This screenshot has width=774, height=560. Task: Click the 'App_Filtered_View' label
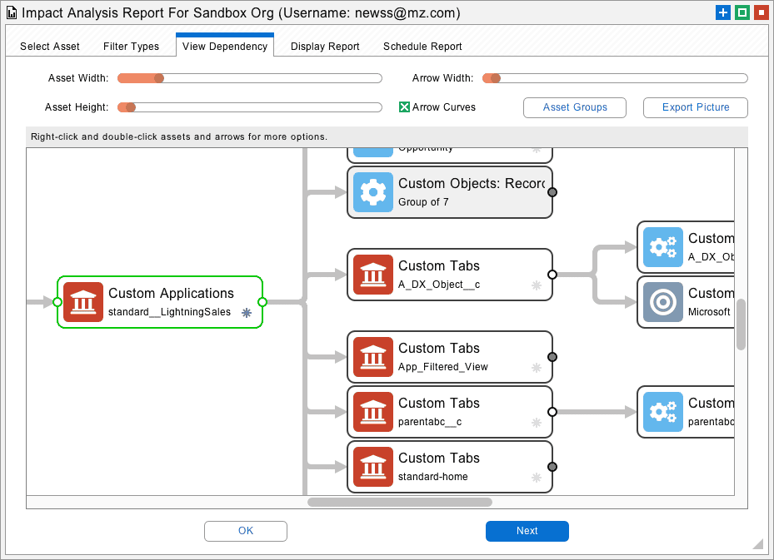442,367
